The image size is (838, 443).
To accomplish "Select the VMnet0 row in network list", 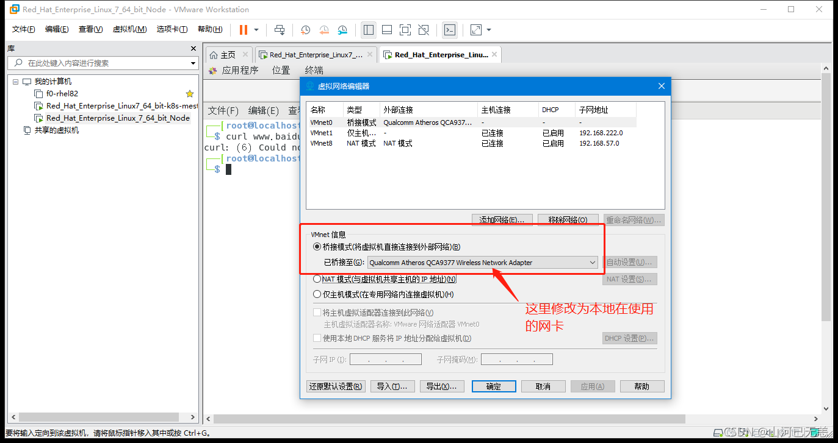I will point(471,122).
